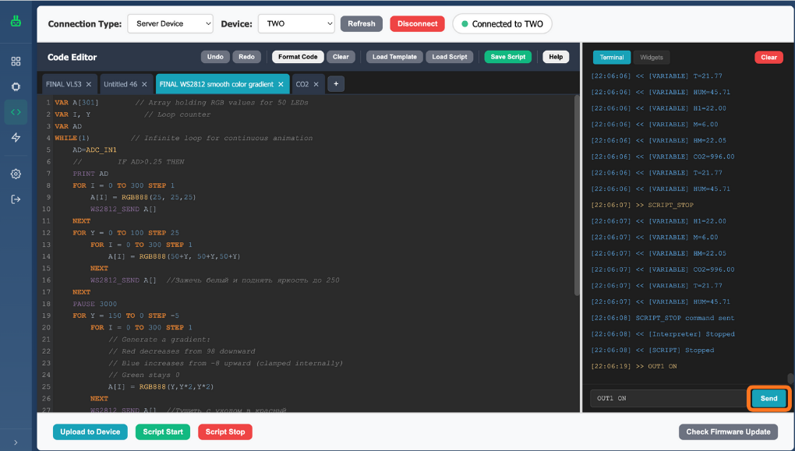Click the logout icon in sidebar

coord(16,199)
